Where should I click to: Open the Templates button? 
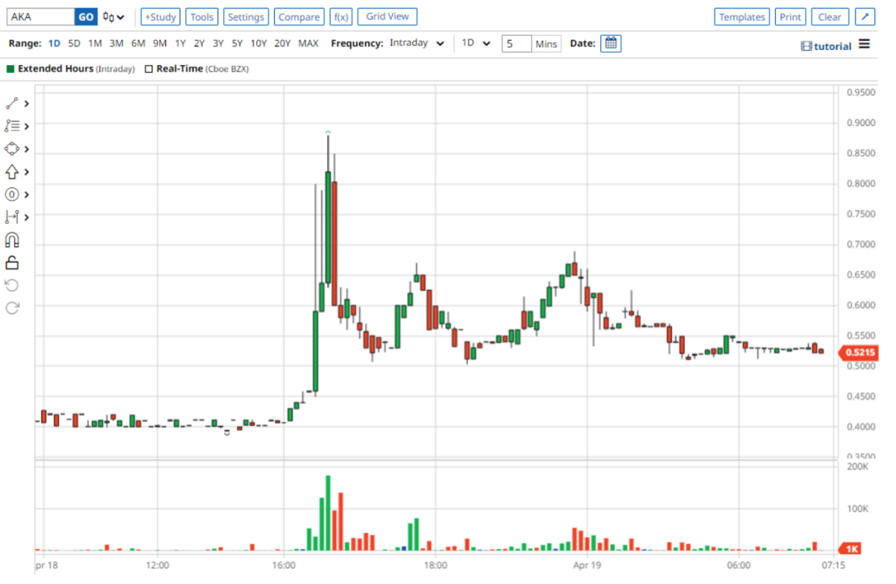(x=742, y=16)
